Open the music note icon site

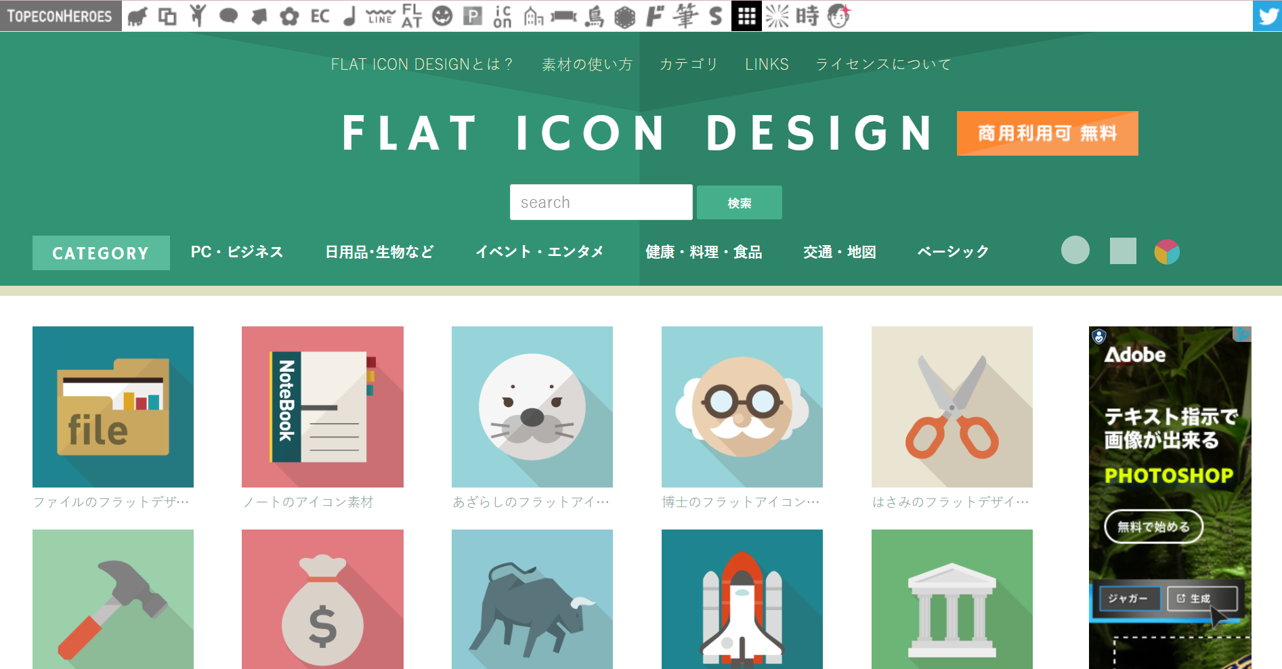(349, 16)
